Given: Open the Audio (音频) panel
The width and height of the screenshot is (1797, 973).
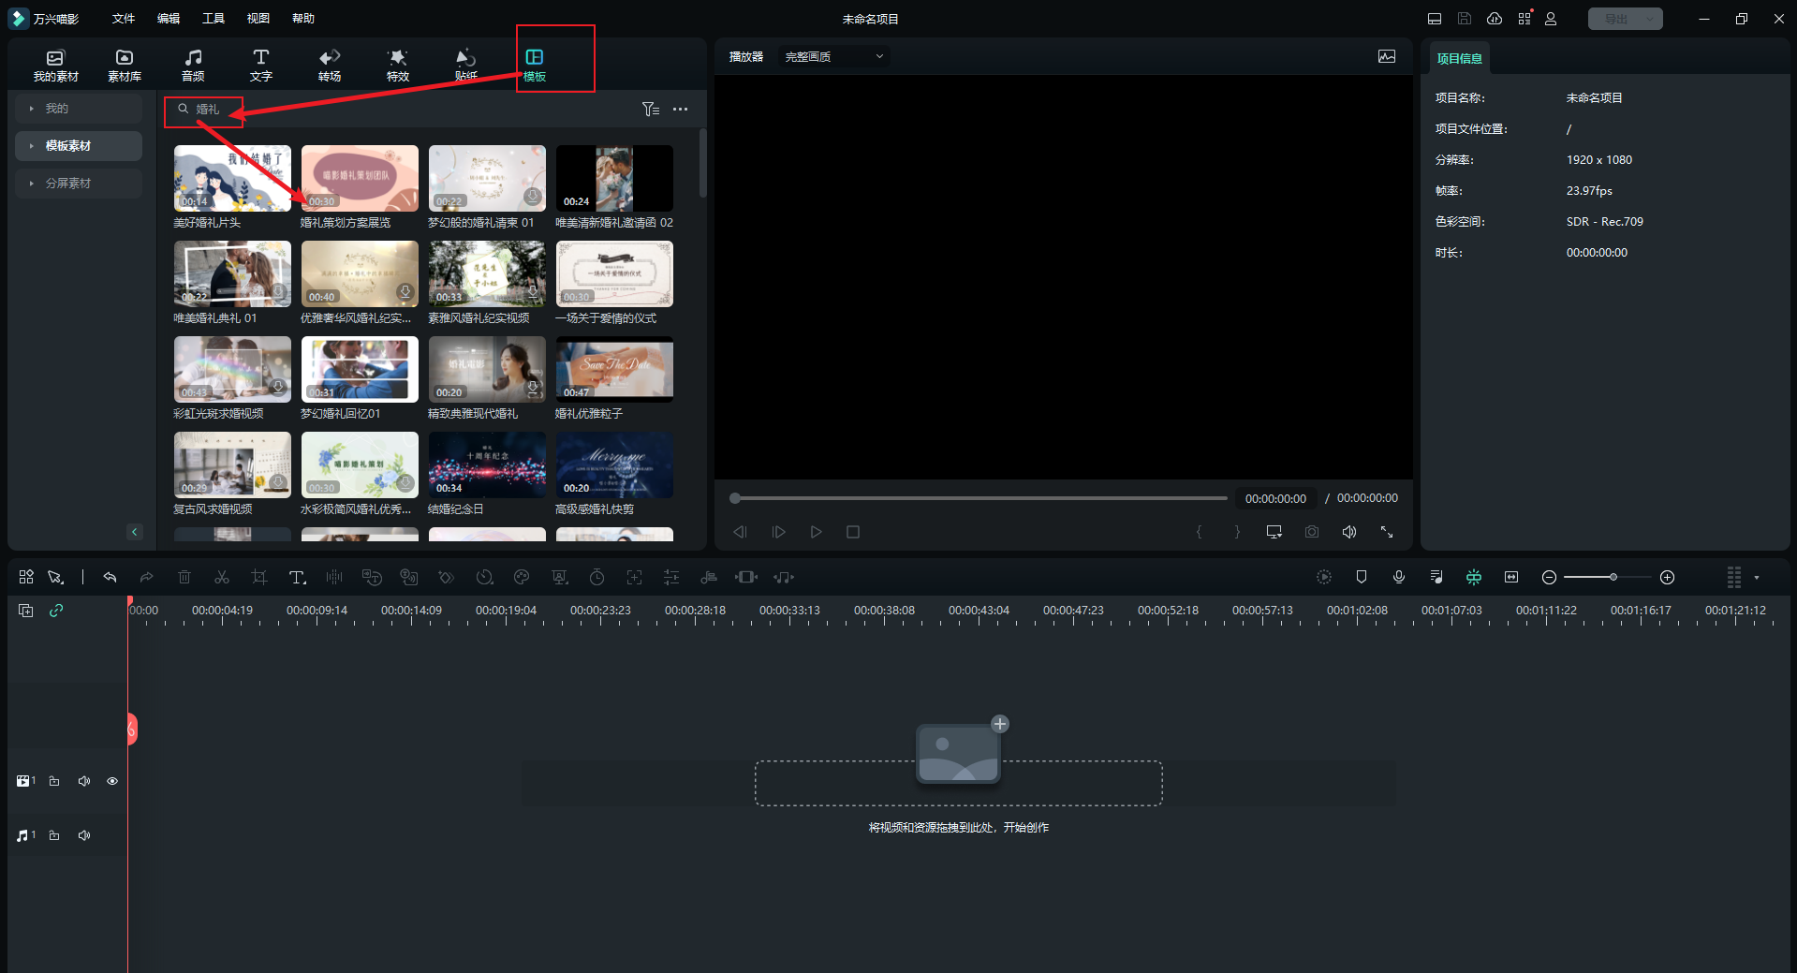Looking at the screenshot, I should pyautogui.click(x=193, y=65).
